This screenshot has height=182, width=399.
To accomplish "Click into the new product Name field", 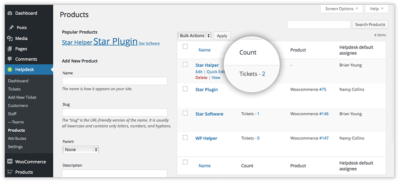I will pyautogui.click(x=114, y=81).
